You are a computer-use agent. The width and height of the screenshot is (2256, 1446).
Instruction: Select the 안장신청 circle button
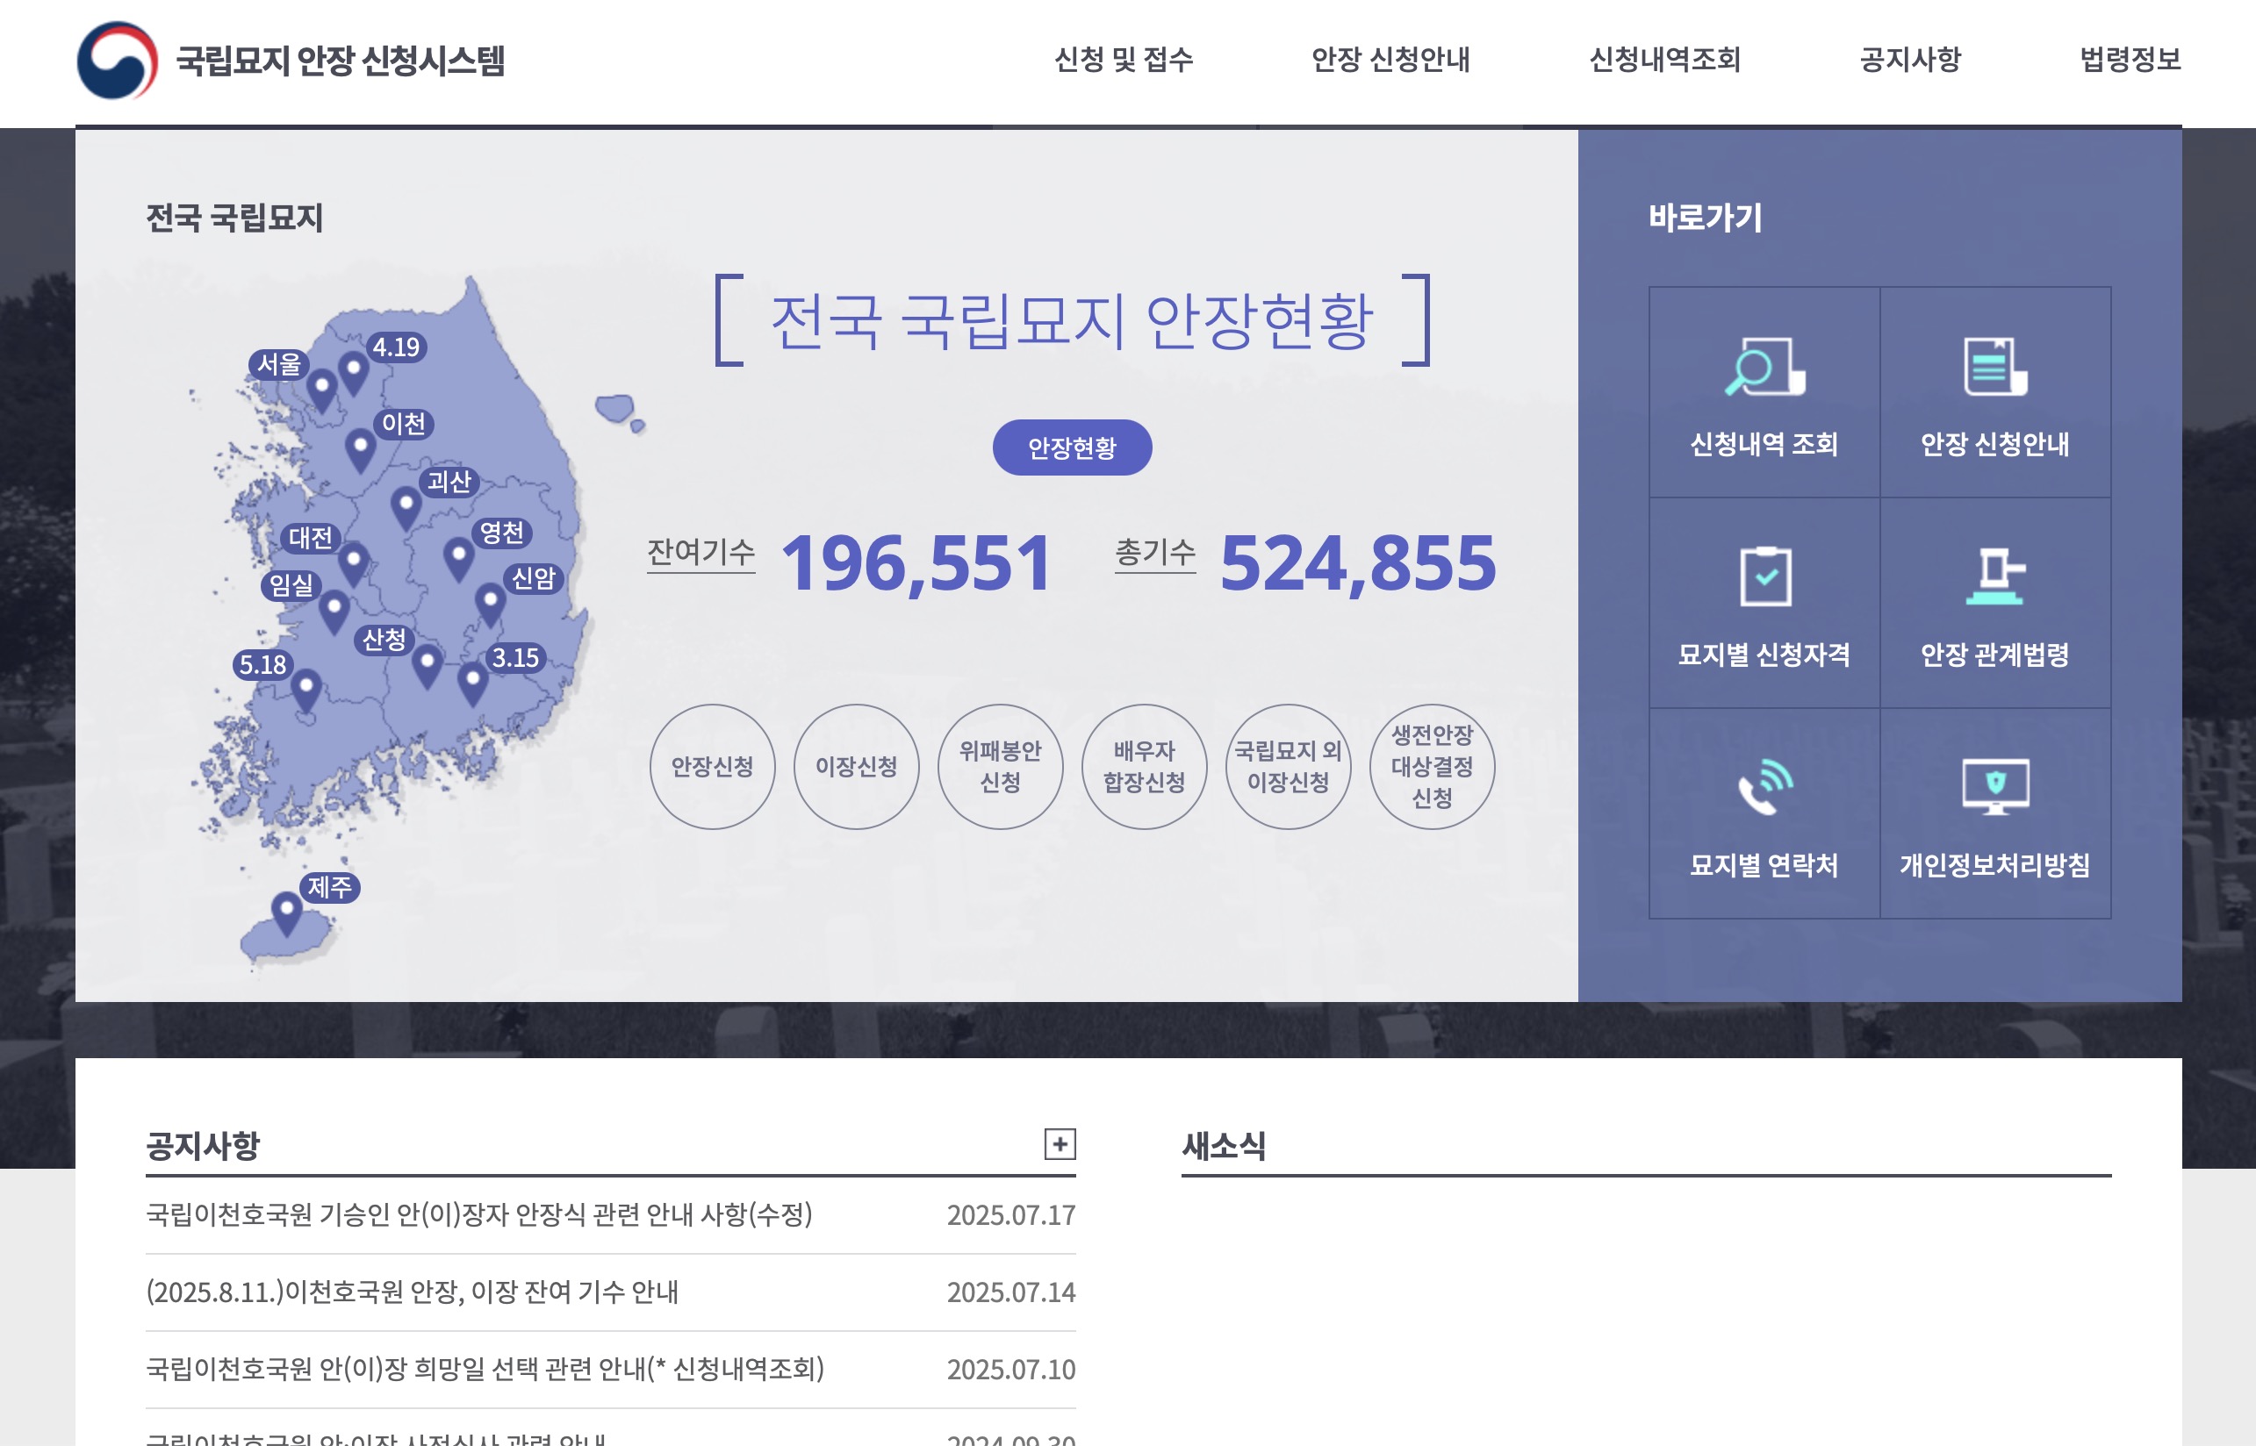click(x=715, y=766)
